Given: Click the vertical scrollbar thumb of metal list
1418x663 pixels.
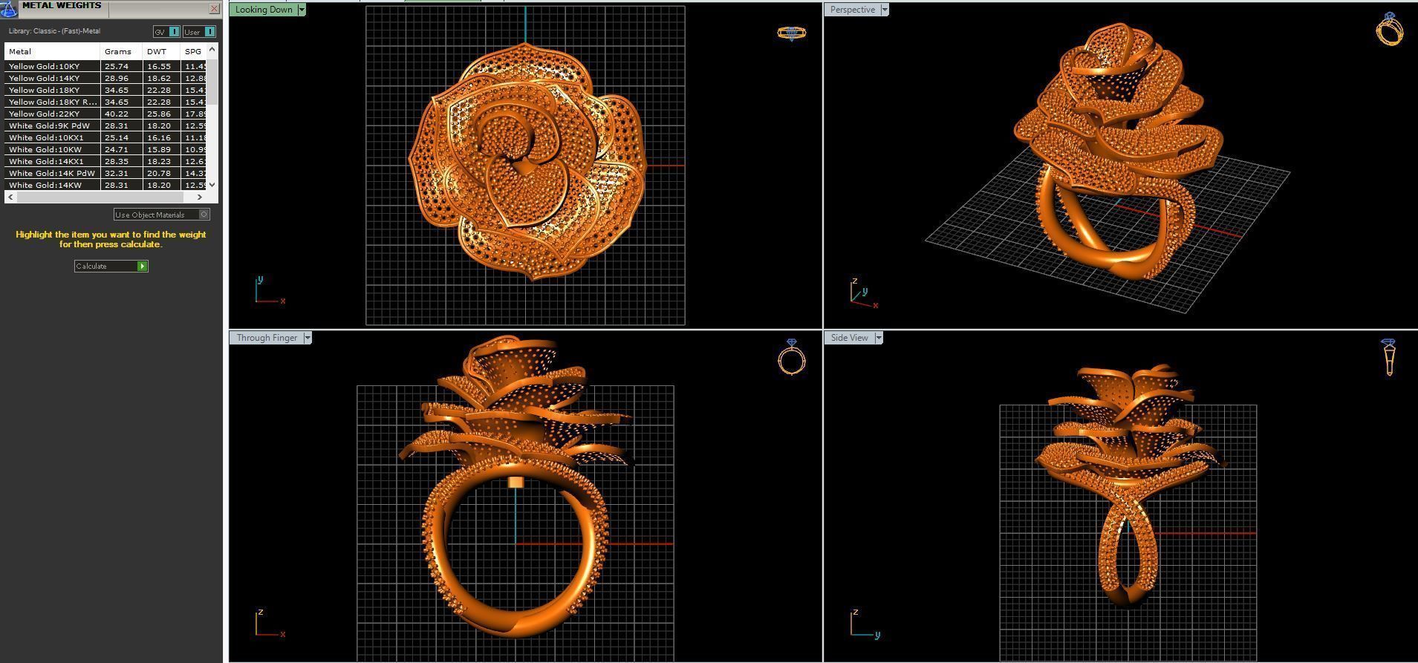Looking at the screenshot, I should pyautogui.click(x=212, y=82).
